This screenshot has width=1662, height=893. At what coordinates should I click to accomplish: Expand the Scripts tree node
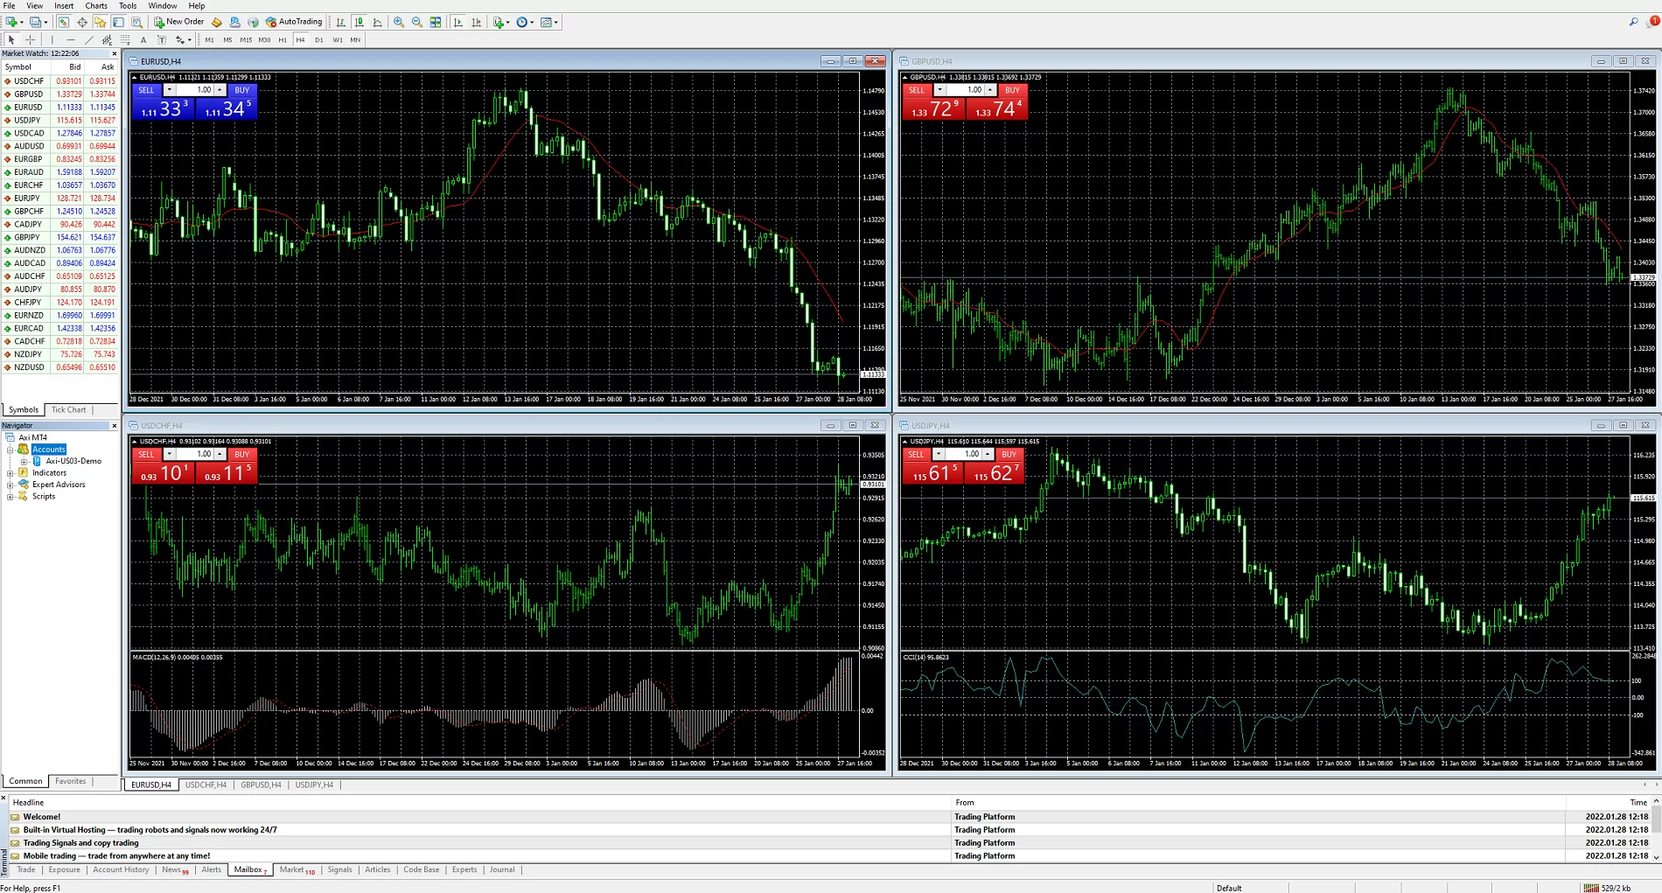coord(10,497)
